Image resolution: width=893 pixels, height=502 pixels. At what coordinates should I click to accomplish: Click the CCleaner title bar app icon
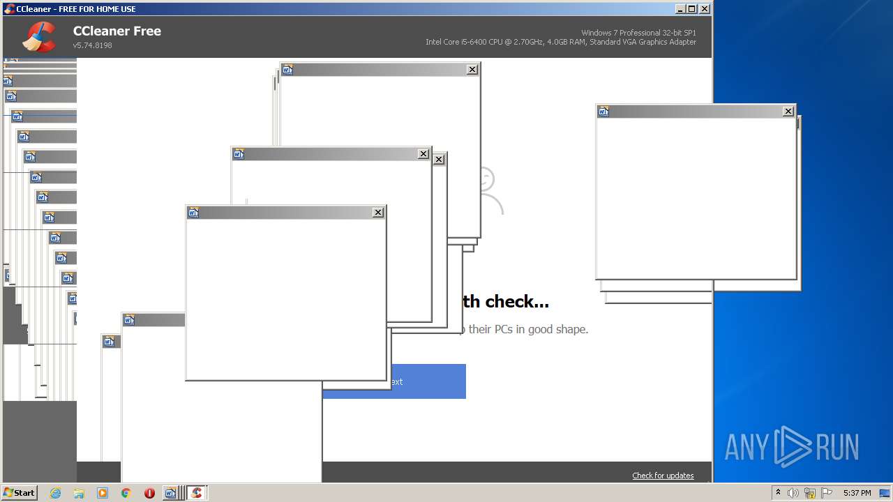click(9, 9)
